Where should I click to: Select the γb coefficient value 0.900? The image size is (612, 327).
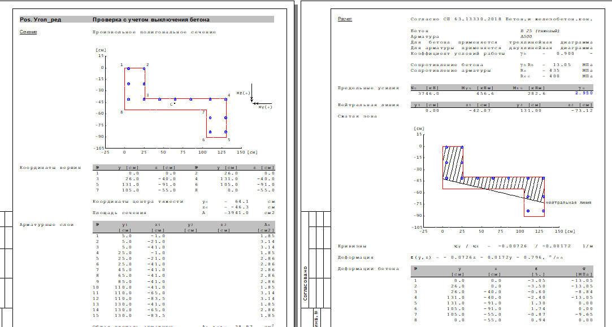566,54
